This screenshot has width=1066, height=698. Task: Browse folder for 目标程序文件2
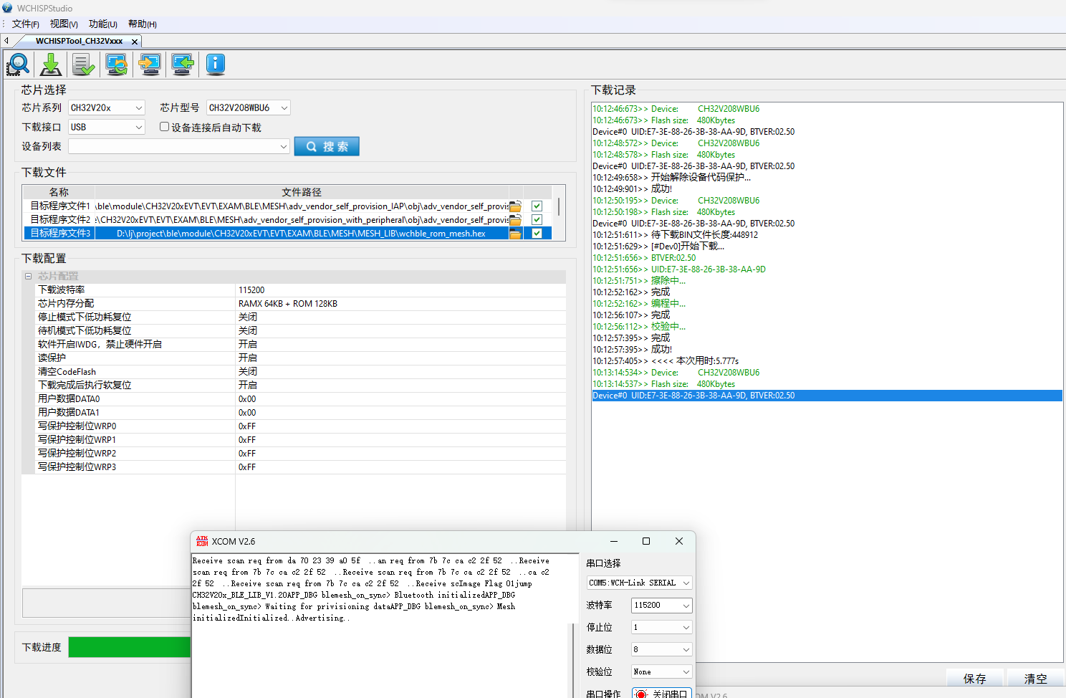point(515,220)
